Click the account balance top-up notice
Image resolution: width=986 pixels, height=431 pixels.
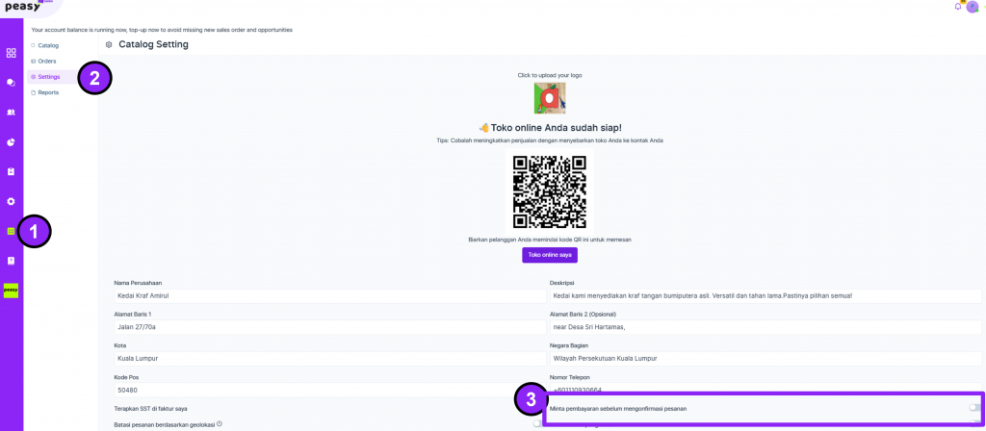[162, 30]
